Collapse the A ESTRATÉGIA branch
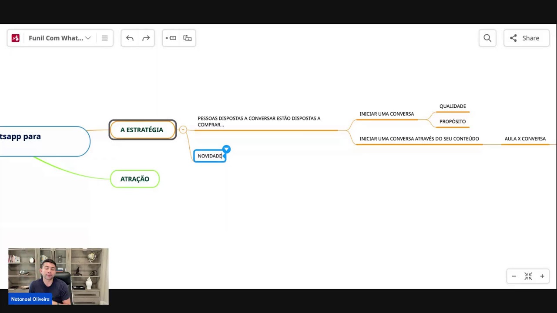Viewport: 557px width, 313px height. tap(183, 130)
